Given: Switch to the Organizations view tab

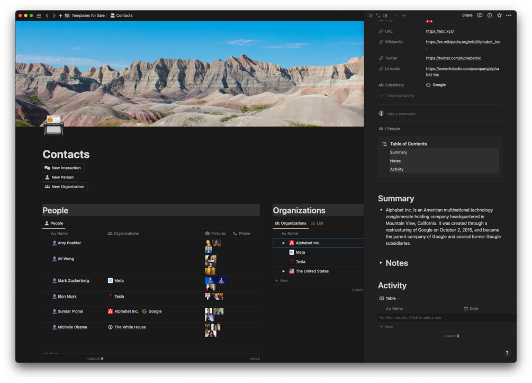Looking at the screenshot, I should coord(291,224).
